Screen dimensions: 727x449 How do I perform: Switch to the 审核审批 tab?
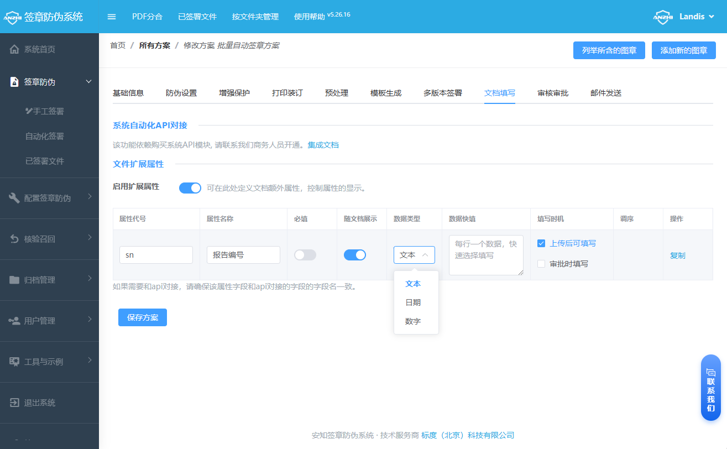[x=553, y=93]
